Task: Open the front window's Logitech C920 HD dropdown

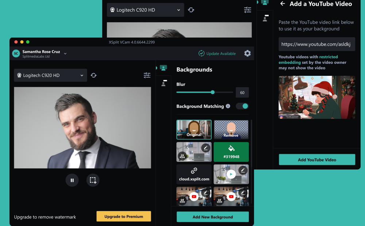Action: coord(50,75)
